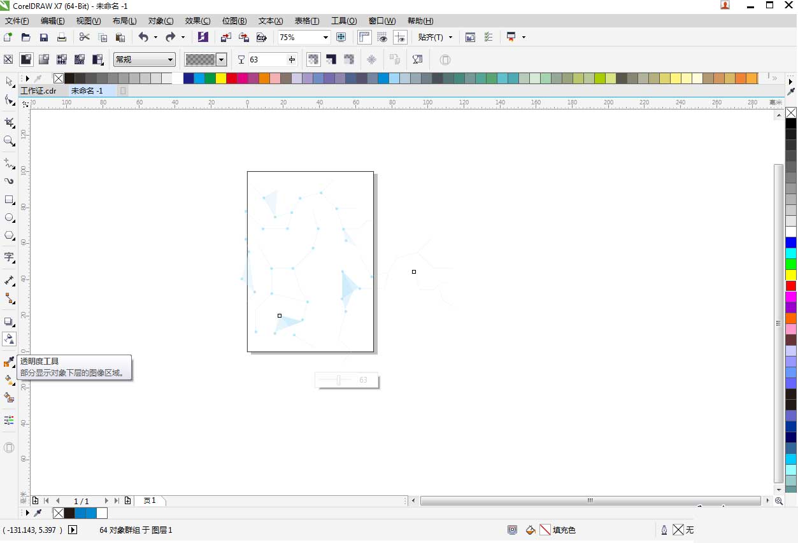Viewport: 798px width, 543px height.
Task: Select the Transparency tool in toolbox
Action: (9, 339)
